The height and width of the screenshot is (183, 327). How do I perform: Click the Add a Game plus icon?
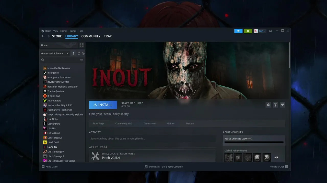coord(43,167)
